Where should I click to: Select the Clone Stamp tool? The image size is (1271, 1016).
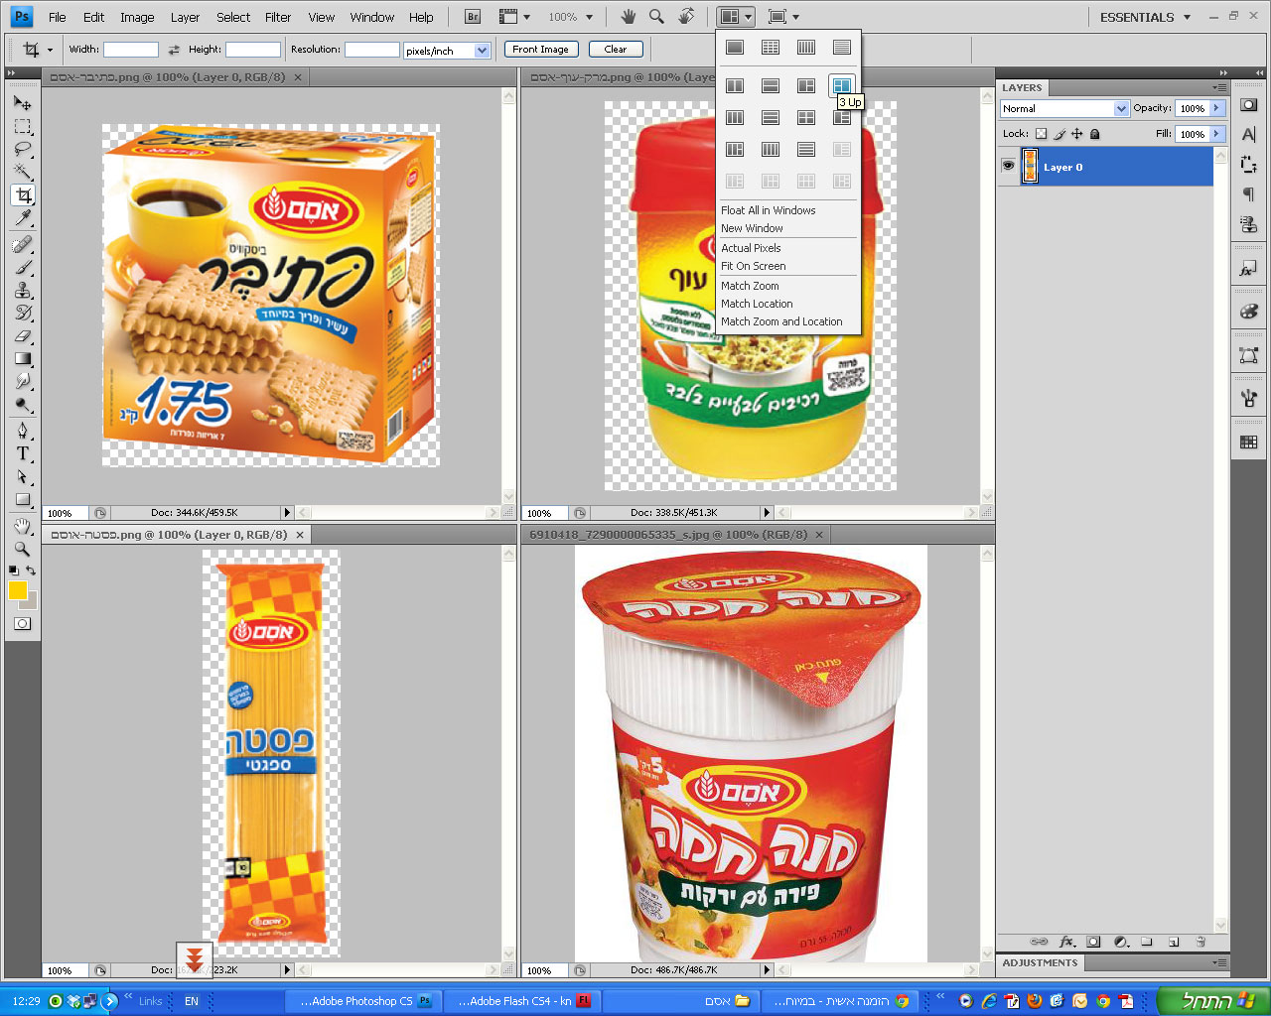pyautogui.click(x=23, y=290)
